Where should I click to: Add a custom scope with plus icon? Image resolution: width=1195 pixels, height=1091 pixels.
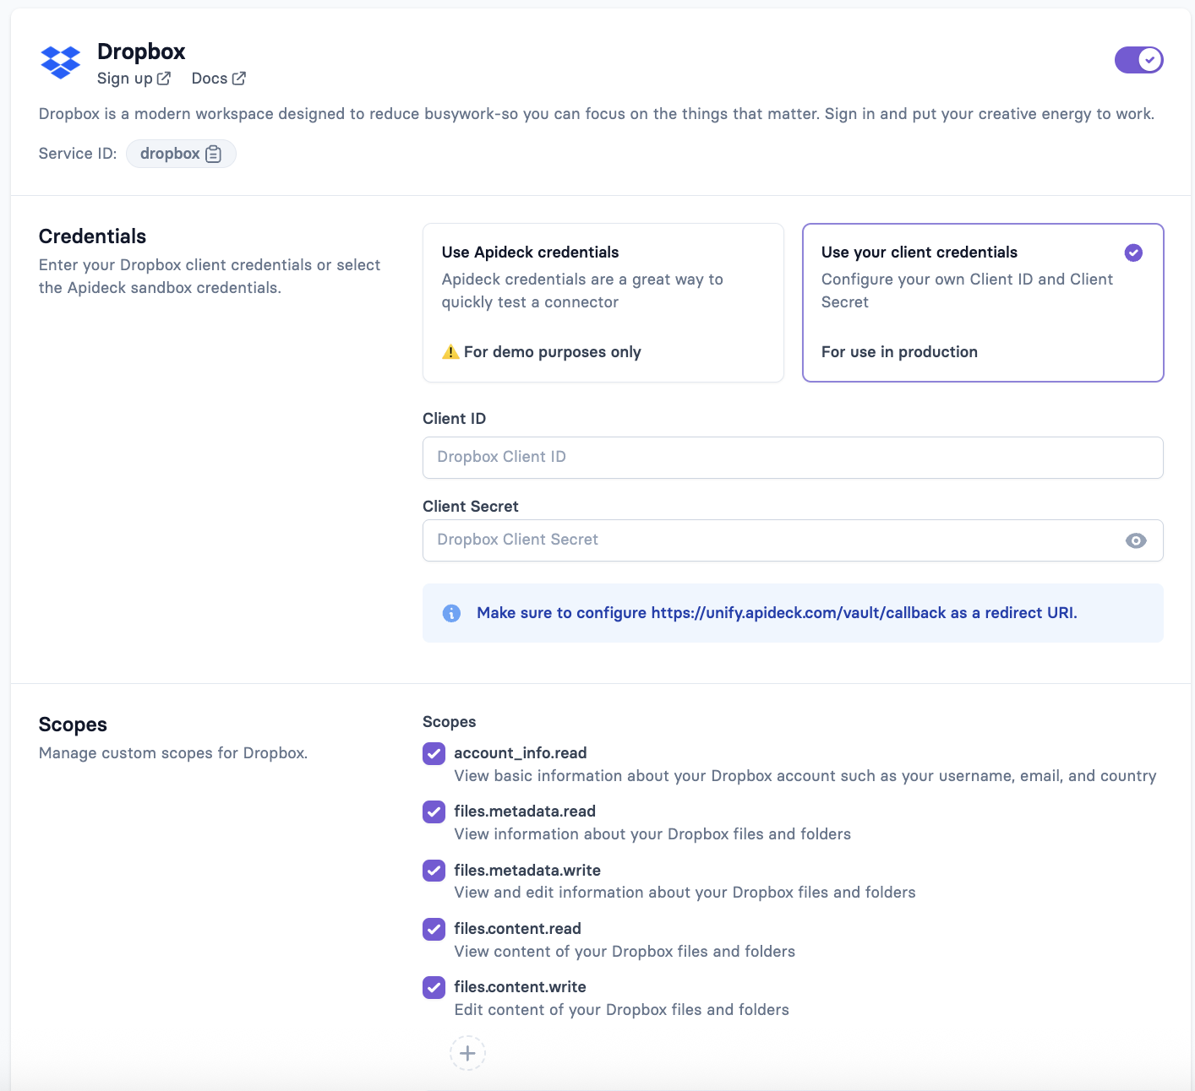pyautogui.click(x=467, y=1053)
